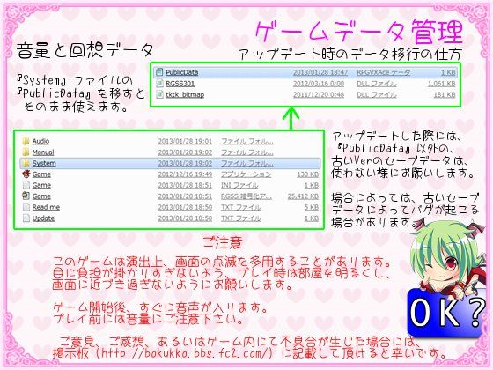493x370 pixels.
Task: Click the RPGVXAce データ type text
Action: (383, 72)
